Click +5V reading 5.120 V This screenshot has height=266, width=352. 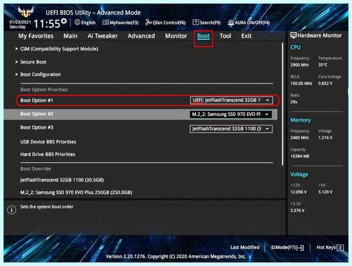[325, 192]
